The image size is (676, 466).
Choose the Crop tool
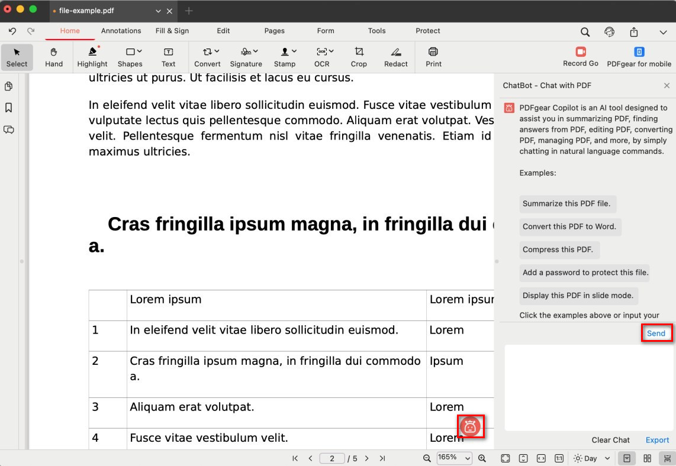click(359, 57)
